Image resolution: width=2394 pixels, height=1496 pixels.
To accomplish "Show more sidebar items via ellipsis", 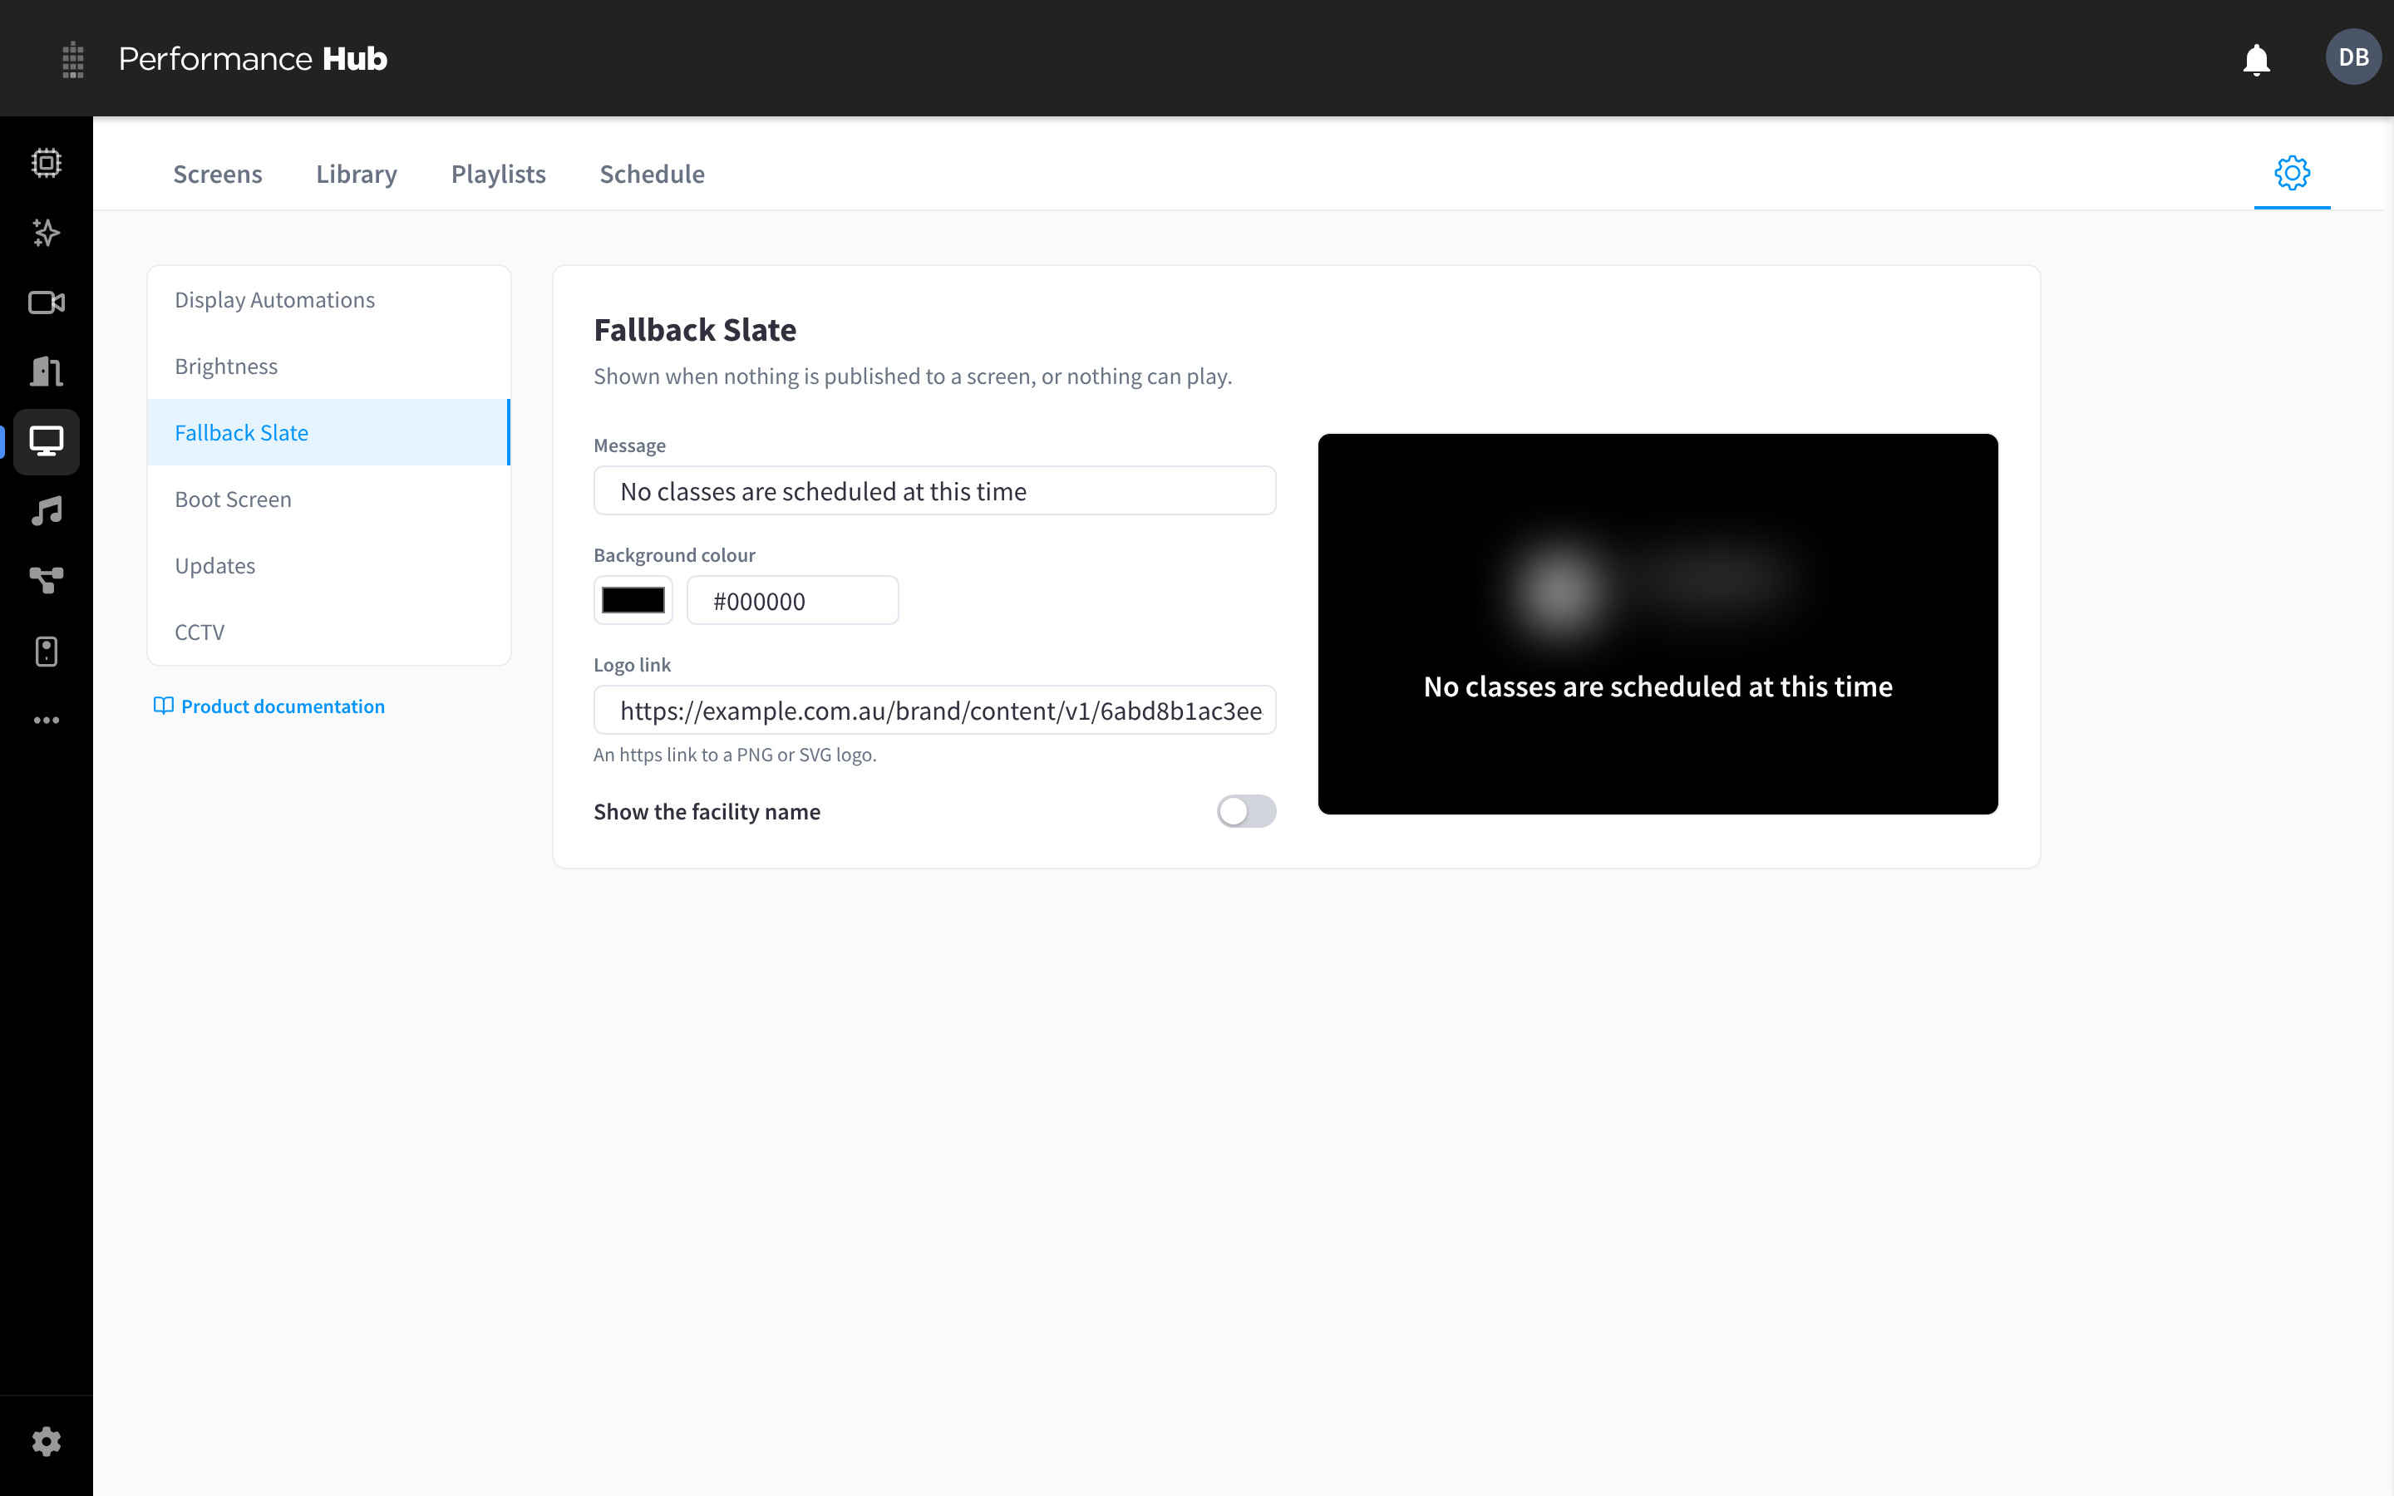I will pyautogui.click(x=47, y=721).
